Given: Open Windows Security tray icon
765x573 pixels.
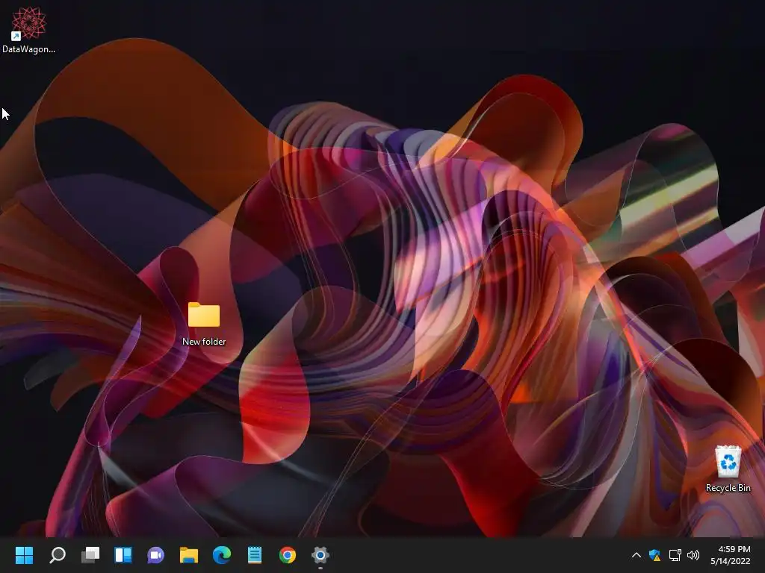Looking at the screenshot, I should (x=654, y=555).
